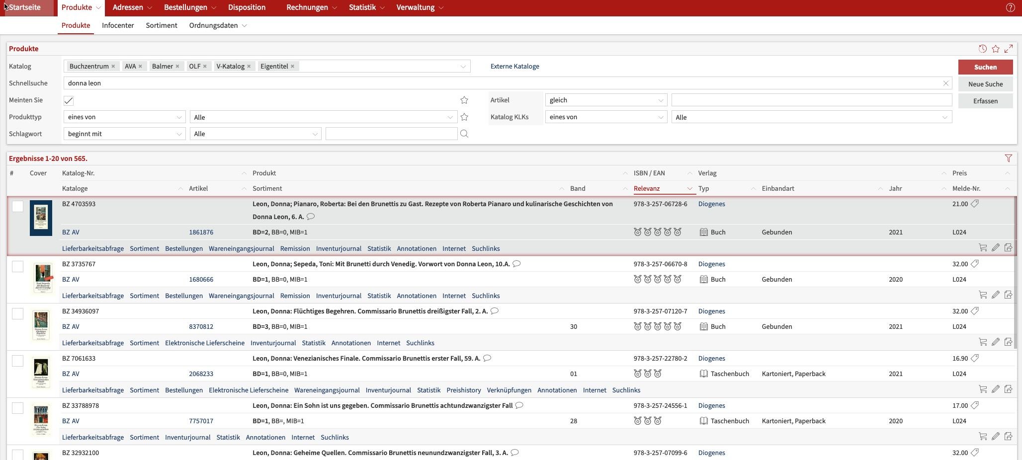Viewport: 1022px width, 460px height.
Task: Click export icon in BZ 4703593 row
Action: 1008,247
